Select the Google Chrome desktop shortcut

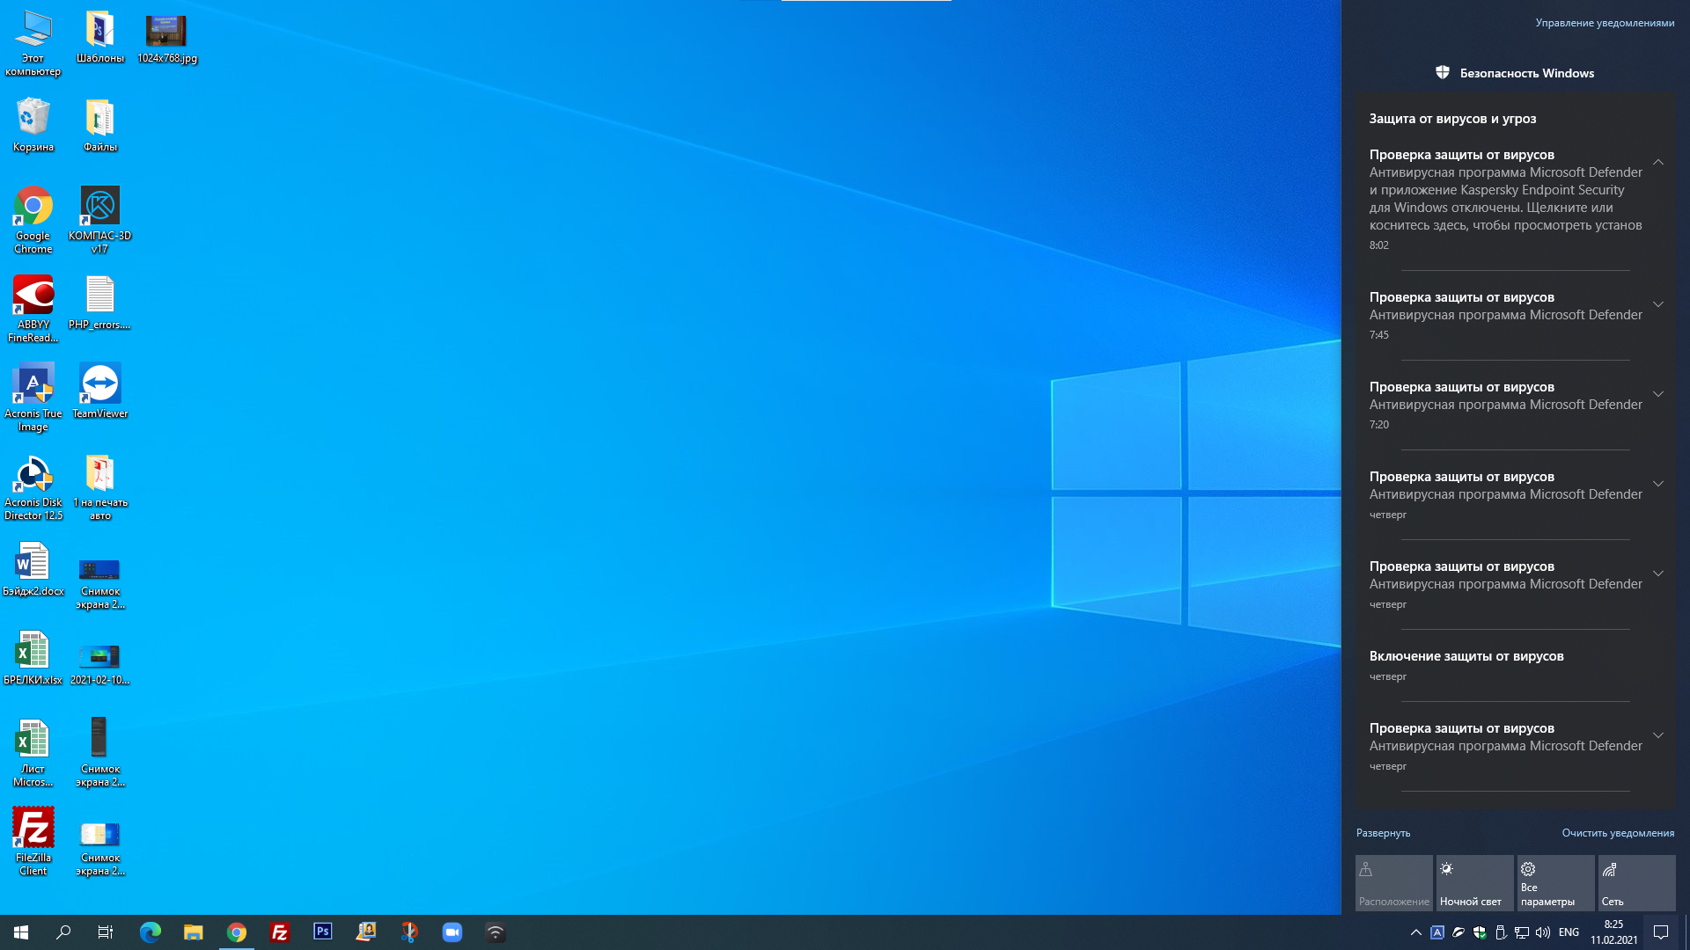[33, 220]
